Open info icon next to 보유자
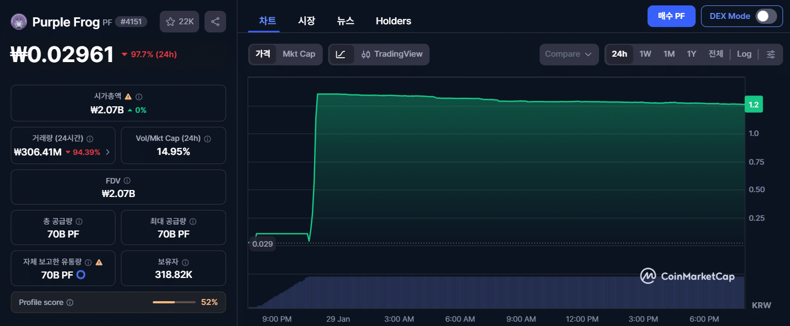The height and width of the screenshot is (326, 790). click(x=184, y=262)
